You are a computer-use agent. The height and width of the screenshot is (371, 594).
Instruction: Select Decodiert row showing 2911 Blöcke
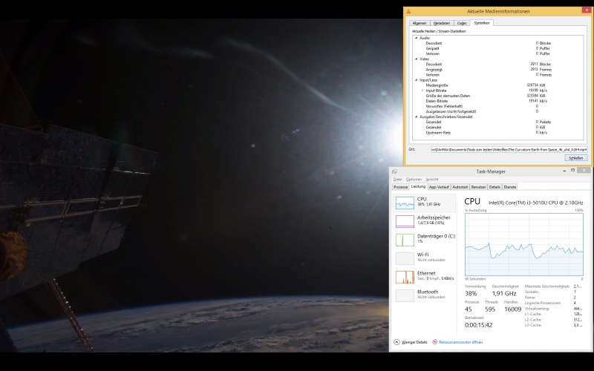coord(499,65)
